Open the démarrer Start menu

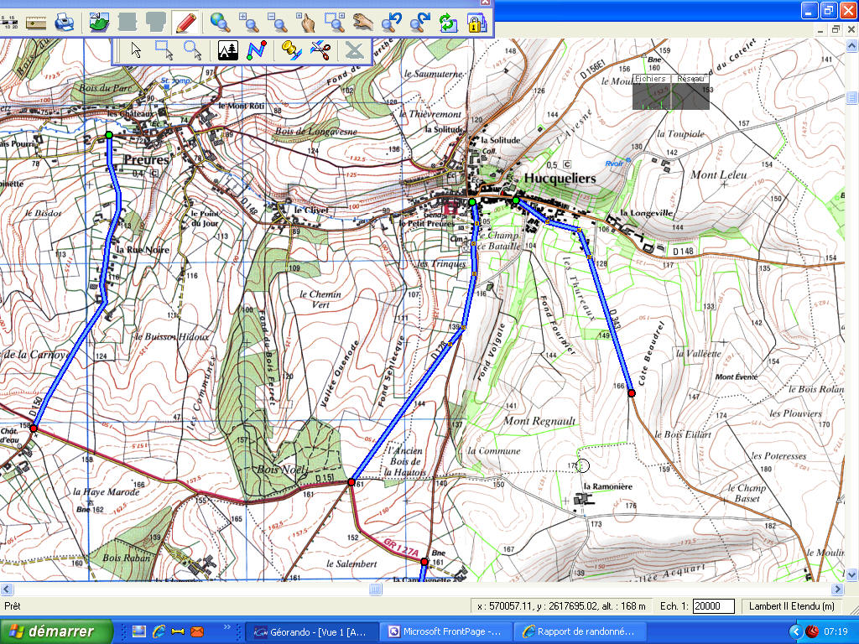click(x=56, y=631)
